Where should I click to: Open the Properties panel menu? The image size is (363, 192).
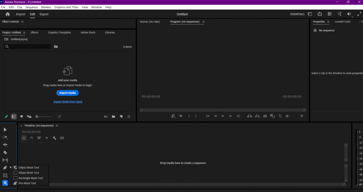coord(328,22)
